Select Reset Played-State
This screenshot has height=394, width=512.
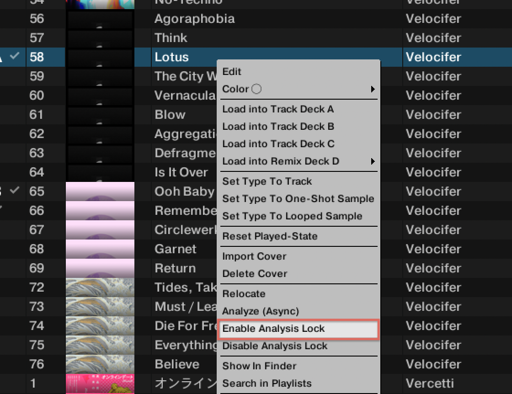(270, 236)
